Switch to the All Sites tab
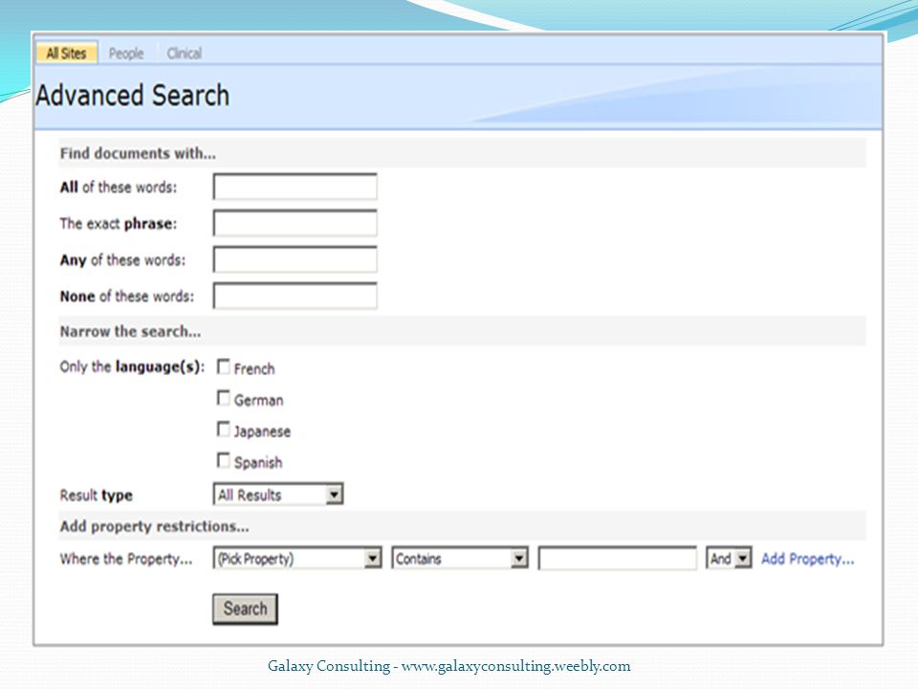 point(67,54)
